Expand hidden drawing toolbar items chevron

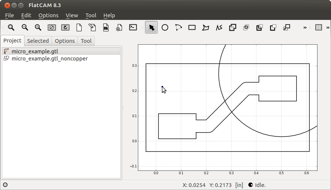[x=305, y=27]
